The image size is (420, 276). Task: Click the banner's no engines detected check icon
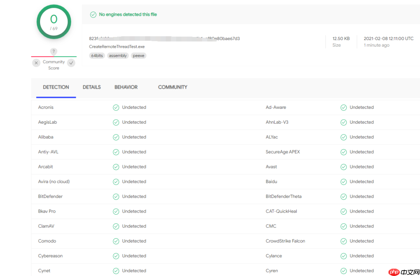(x=93, y=14)
